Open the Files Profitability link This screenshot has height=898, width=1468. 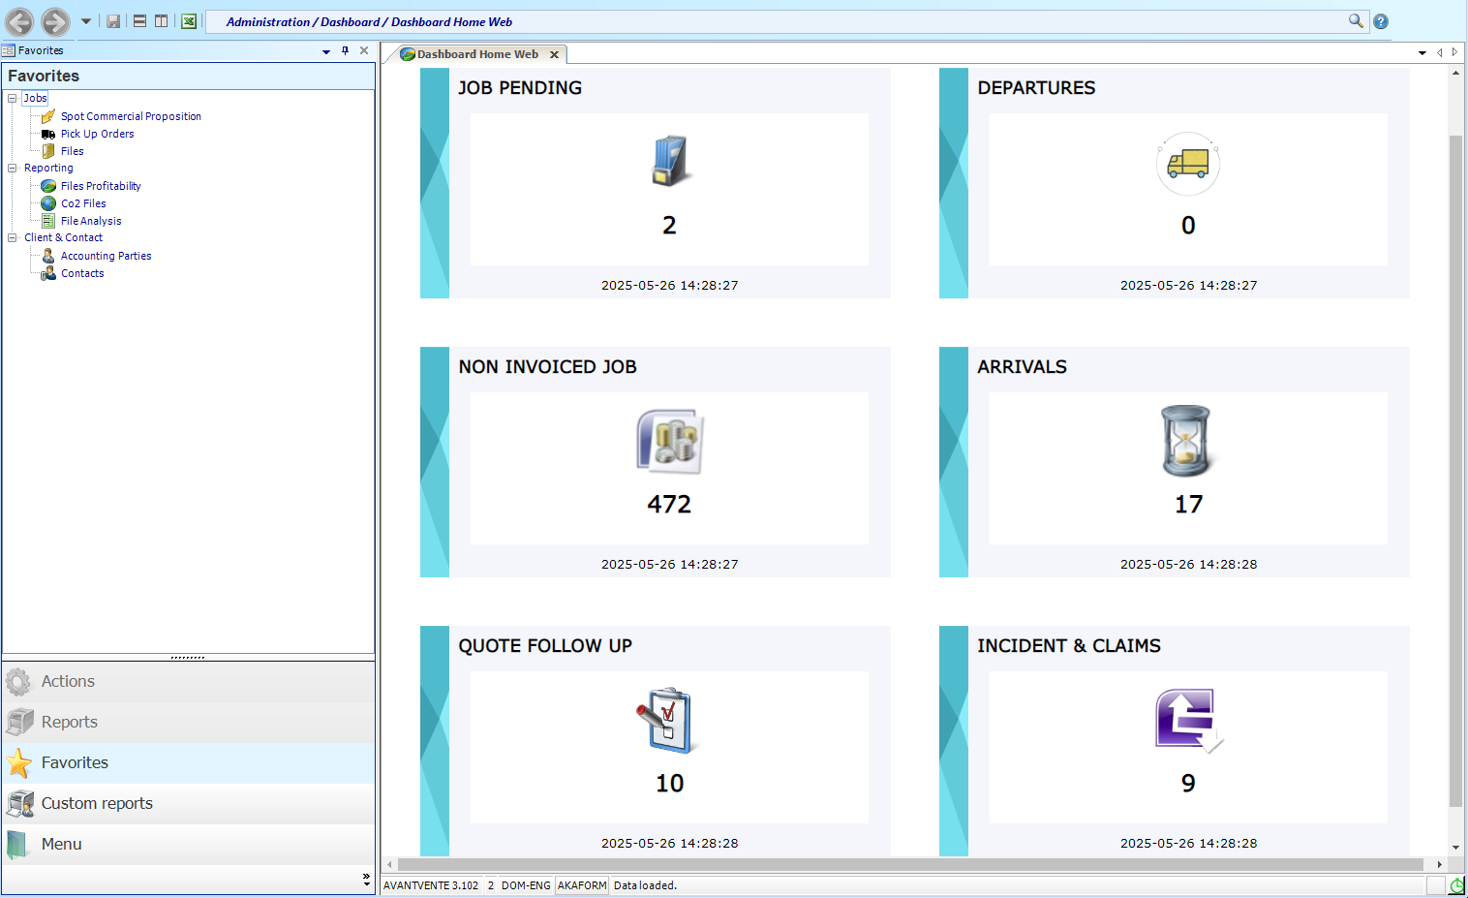click(101, 186)
